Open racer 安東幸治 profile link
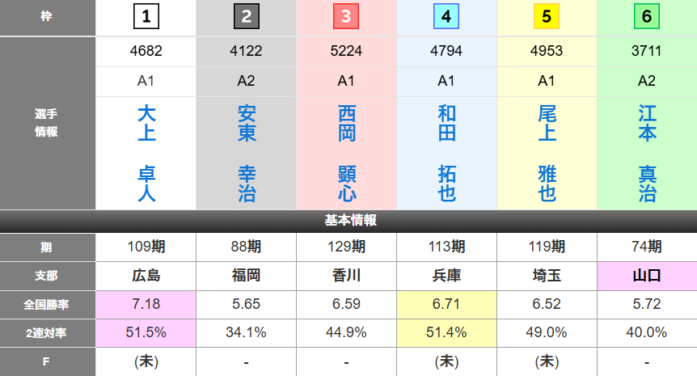Viewport: 697px width, 376px height. pyautogui.click(x=247, y=154)
